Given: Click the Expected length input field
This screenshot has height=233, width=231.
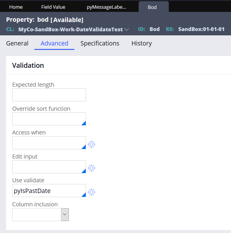Looking at the screenshot, I should point(49,95).
